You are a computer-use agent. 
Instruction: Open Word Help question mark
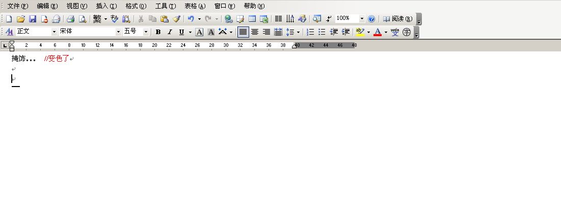pos(371,19)
